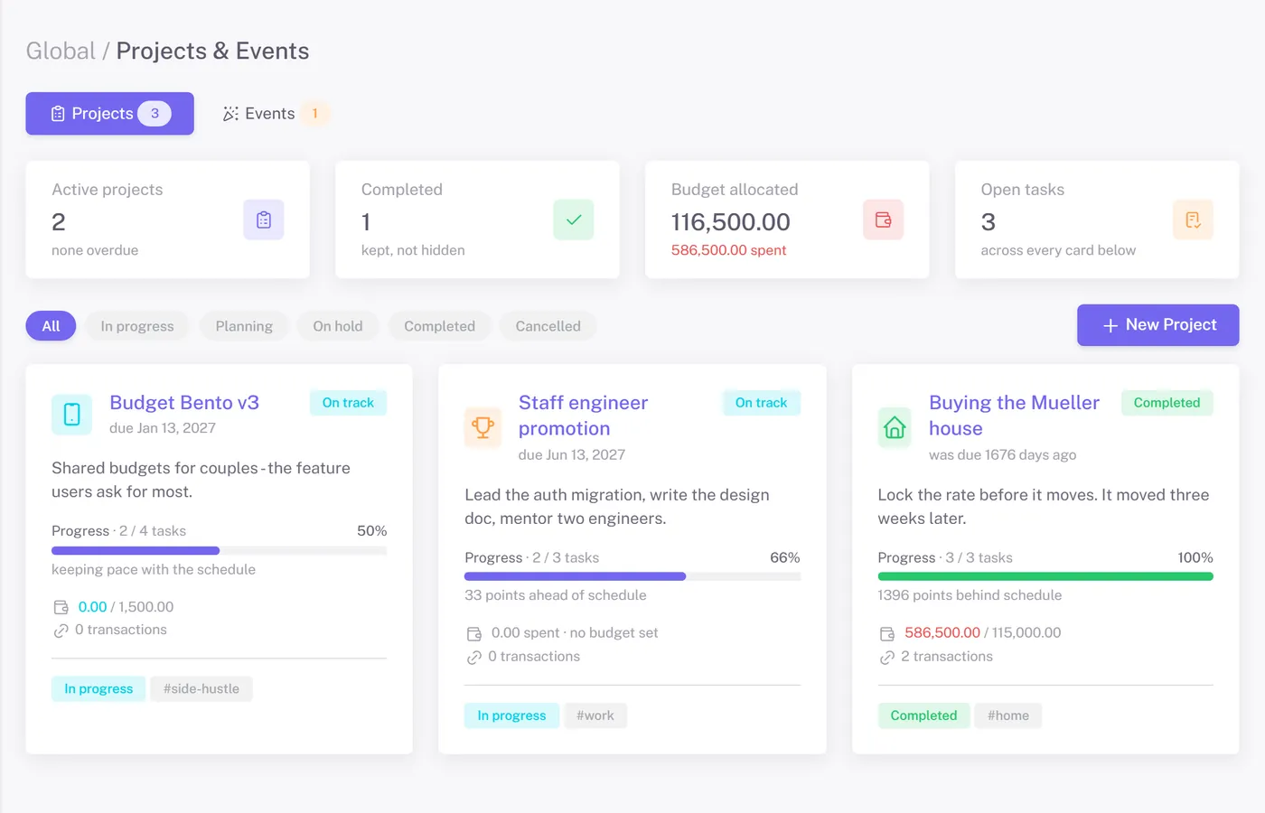Click link icon beside 2 transactions

tap(887, 657)
